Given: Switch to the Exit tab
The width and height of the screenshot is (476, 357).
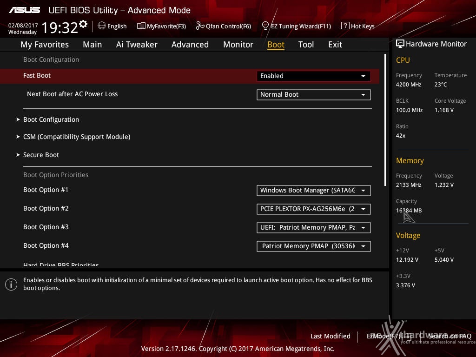Looking at the screenshot, I should (x=335, y=45).
